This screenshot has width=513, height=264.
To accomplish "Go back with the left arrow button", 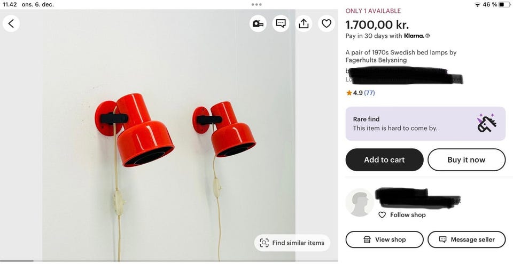I will click(11, 23).
